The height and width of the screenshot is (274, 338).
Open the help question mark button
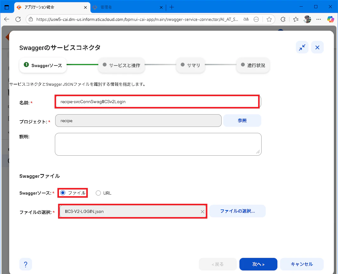[x=26, y=264]
